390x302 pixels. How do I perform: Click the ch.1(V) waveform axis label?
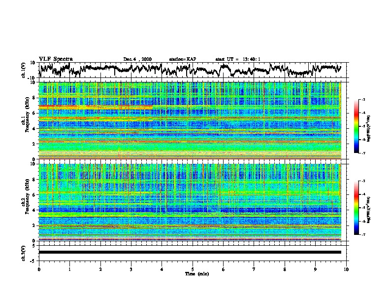pos(24,70)
